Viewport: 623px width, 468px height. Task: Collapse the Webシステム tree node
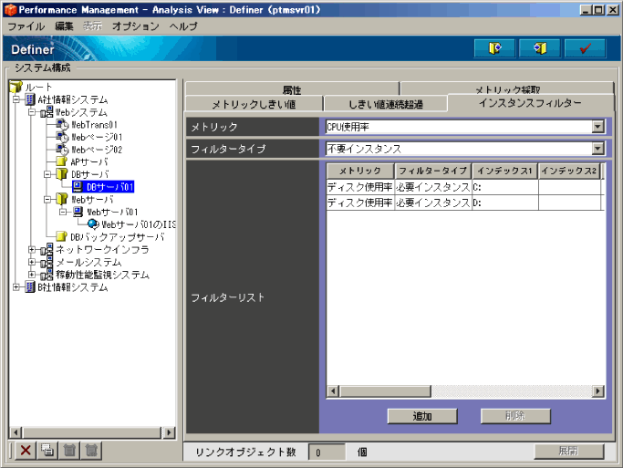point(31,112)
